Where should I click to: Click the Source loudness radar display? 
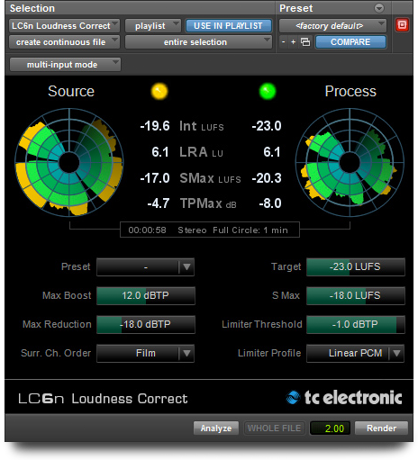[x=69, y=162]
